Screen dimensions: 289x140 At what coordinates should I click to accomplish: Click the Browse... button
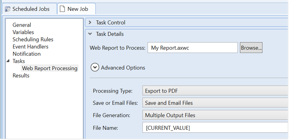click(x=251, y=48)
